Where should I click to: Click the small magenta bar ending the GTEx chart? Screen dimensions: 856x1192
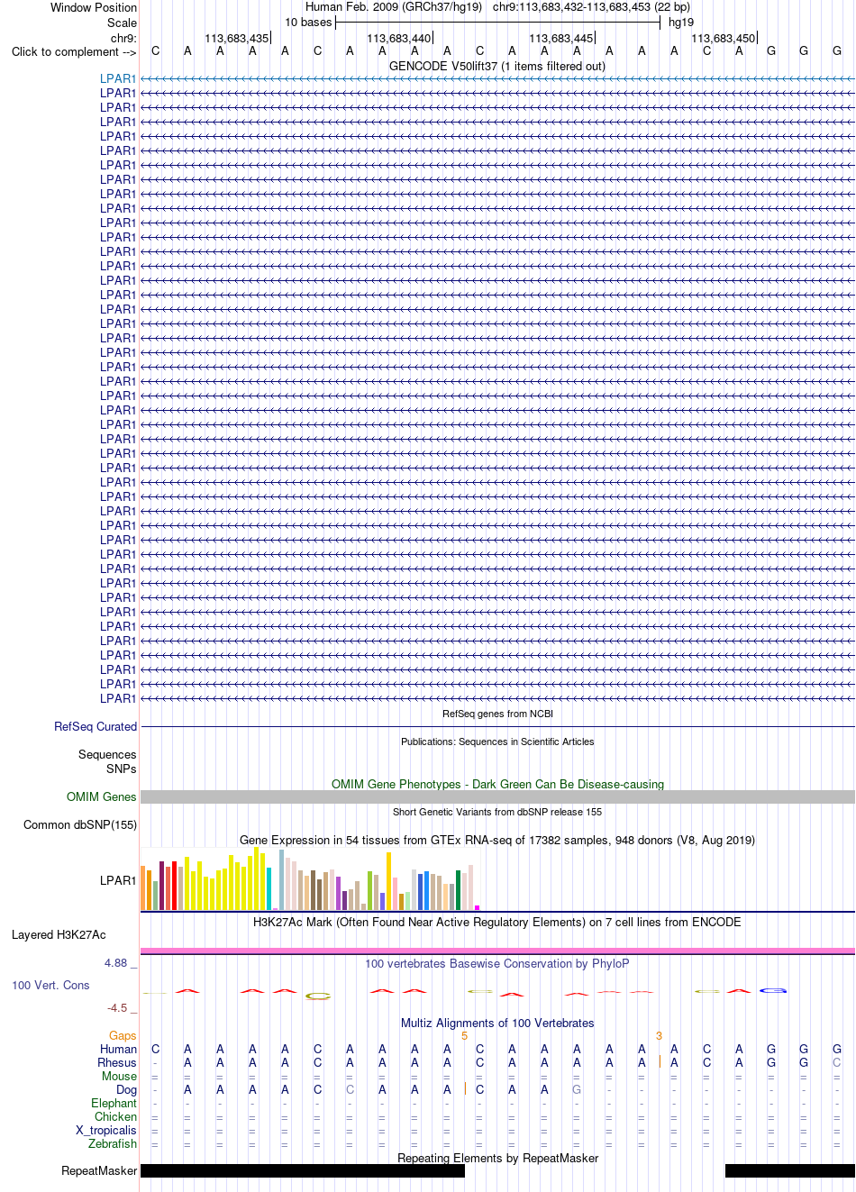(477, 907)
